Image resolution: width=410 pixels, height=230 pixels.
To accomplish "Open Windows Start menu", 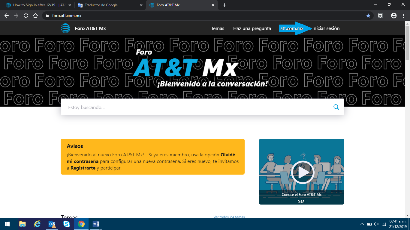I will tap(7, 224).
